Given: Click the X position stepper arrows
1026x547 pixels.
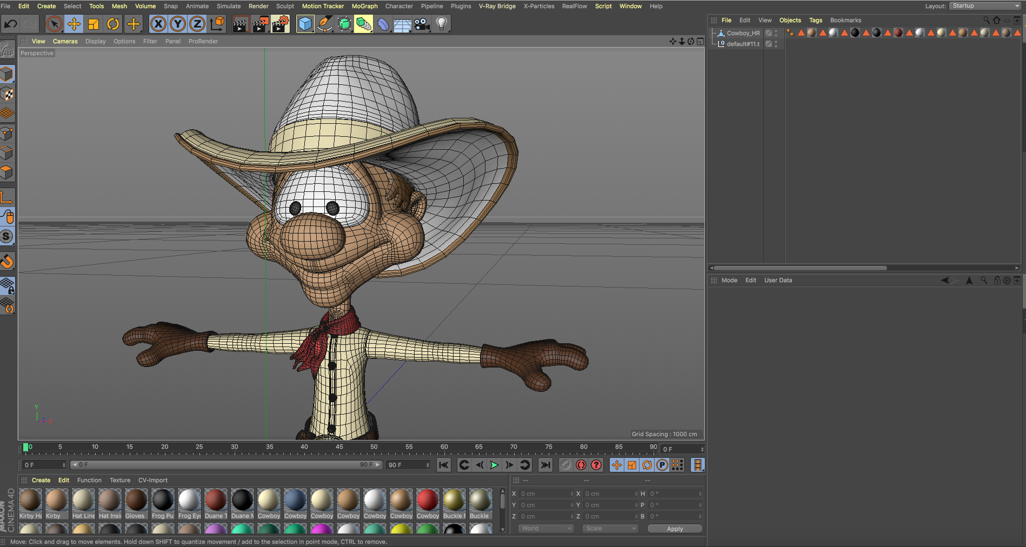Looking at the screenshot, I should pos(572,494).
